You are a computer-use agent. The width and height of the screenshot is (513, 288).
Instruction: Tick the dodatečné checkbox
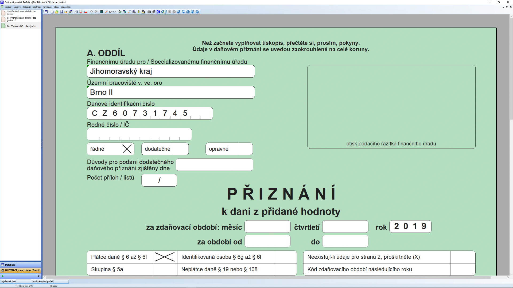181,149
